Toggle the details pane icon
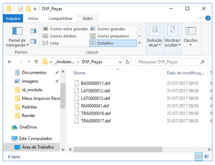This screenshot has height=165, width=215. [x=33, y=41]
